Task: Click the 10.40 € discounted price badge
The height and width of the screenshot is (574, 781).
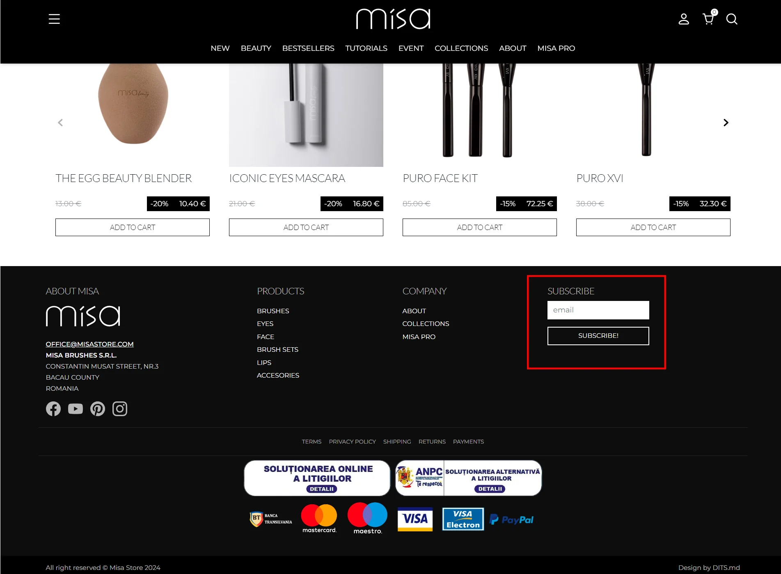Action: click(x=179, y=204)
